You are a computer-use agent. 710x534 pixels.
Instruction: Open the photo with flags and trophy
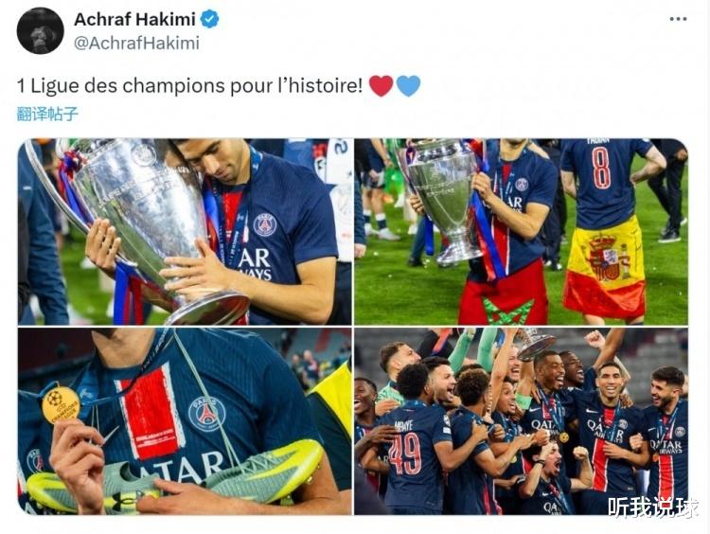coord(522,231)
